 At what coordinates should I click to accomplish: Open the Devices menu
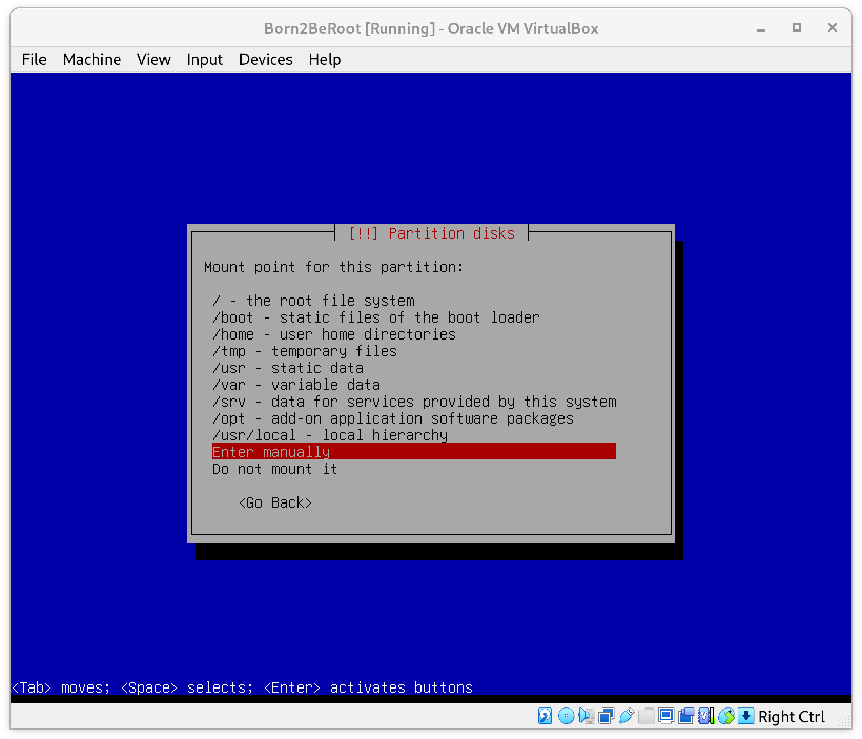[x=265, y=59]
